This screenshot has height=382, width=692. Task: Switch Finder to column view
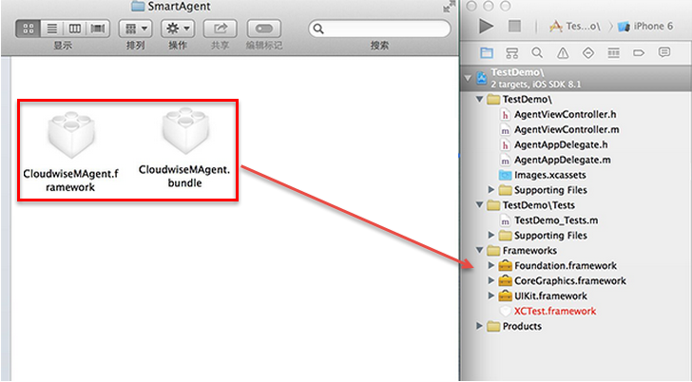pyautogui.click(x=74, y=29)
